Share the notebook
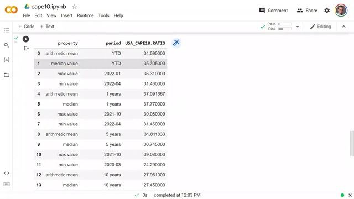The width and height of the screenshot is (354, 199). 307,11
